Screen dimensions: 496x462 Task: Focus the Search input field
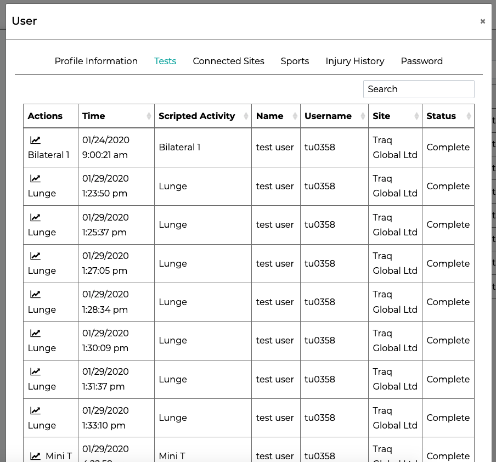click(x=419, y=89)
